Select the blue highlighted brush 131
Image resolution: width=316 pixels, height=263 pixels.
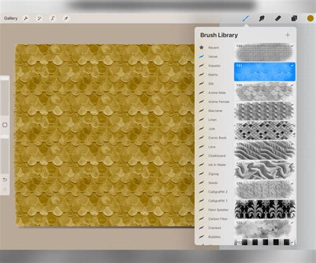(x=265, y=72)
